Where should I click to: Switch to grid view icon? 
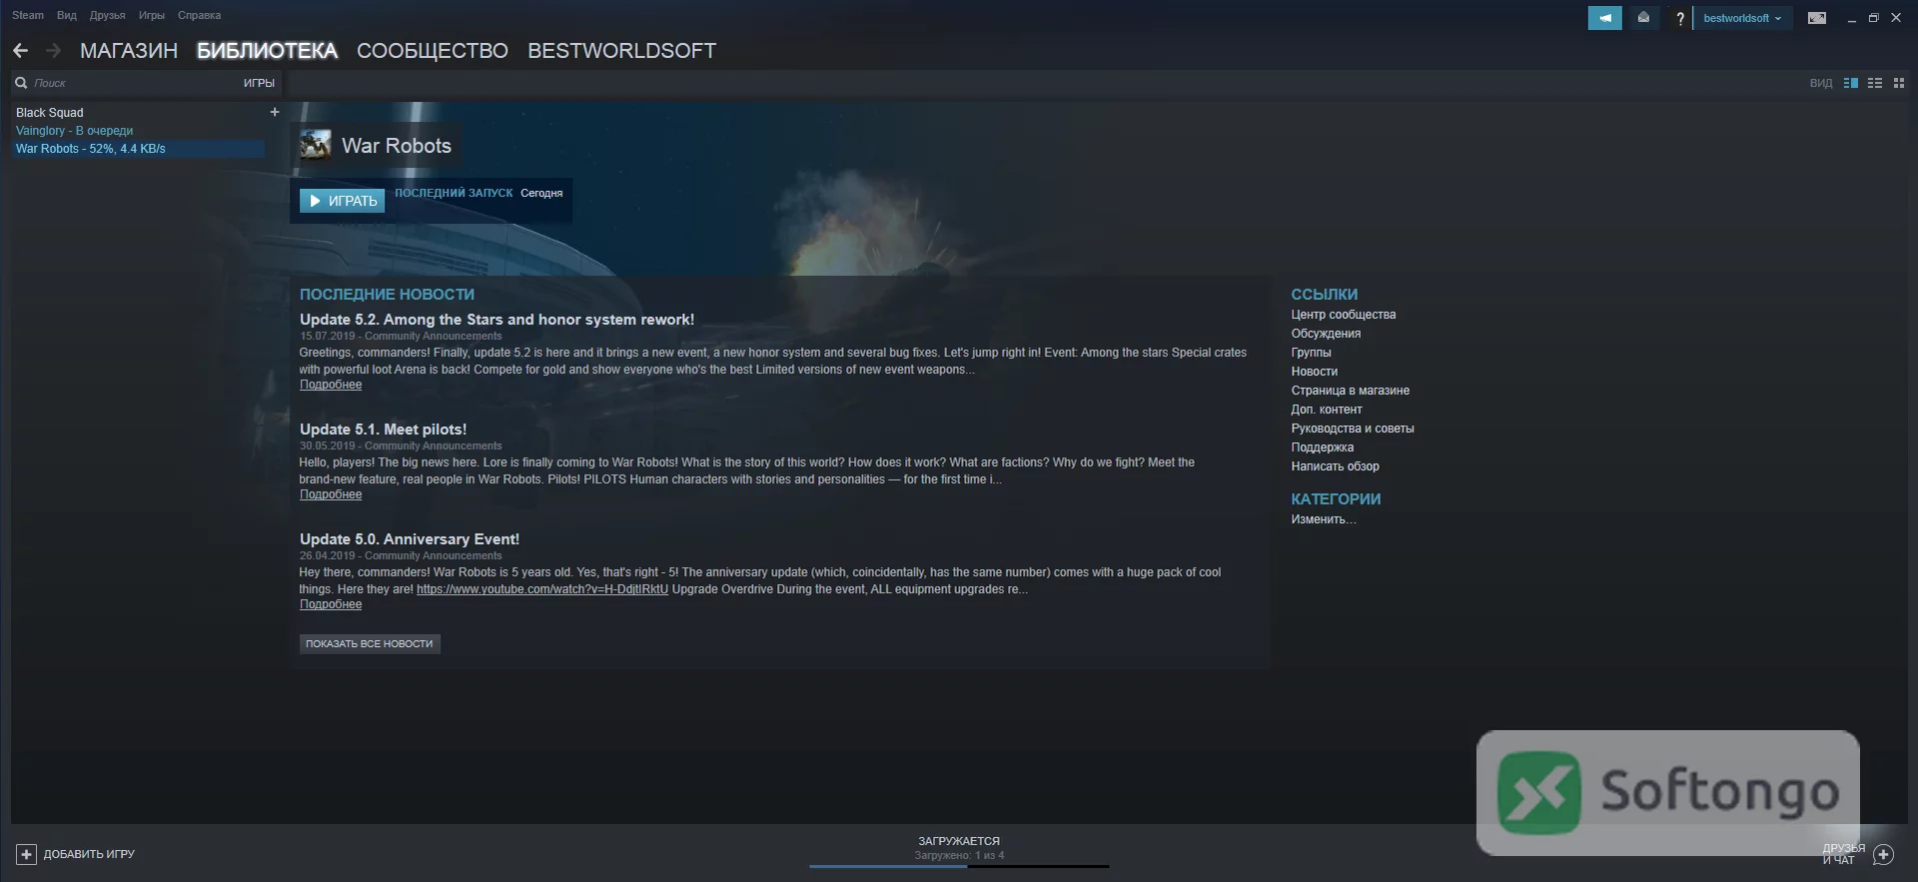[1899, 83]
